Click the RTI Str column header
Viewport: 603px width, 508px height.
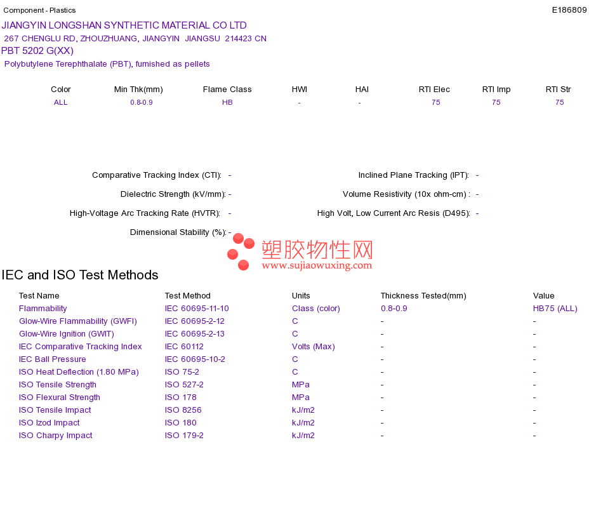coord(559,90)
